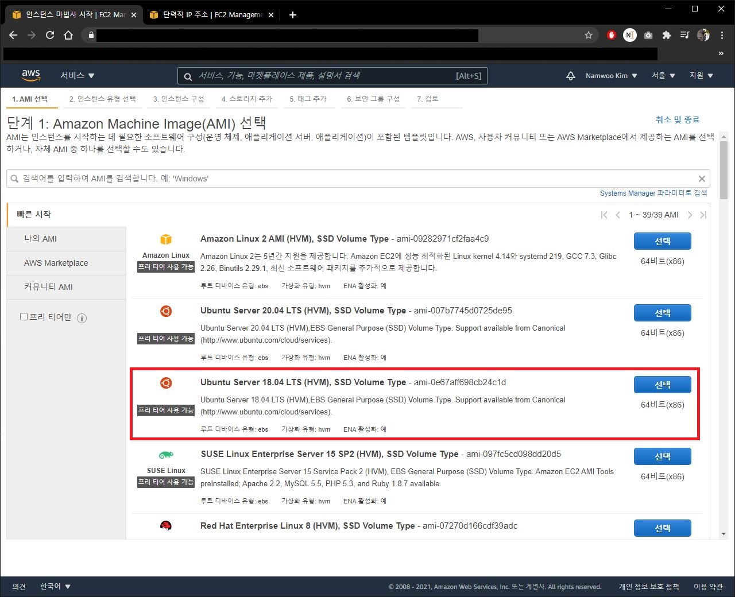Go to step 5 태그 추가

click(308, 99)
